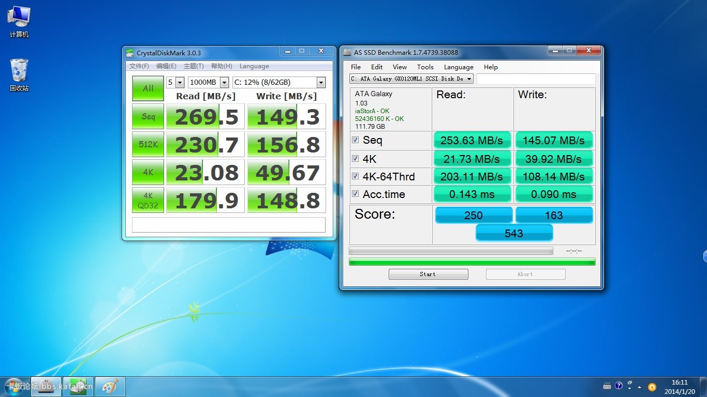Click CrystalDiskMark 512K write value 156.8
Screen dimensions: 707x397
click(x=287, y=144)
